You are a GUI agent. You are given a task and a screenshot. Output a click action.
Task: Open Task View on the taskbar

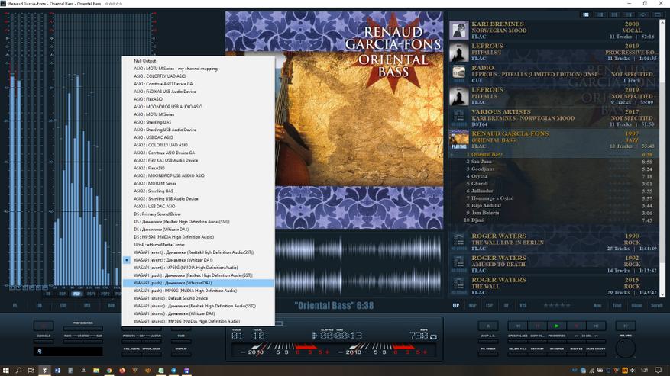click(x=31, y=371)
